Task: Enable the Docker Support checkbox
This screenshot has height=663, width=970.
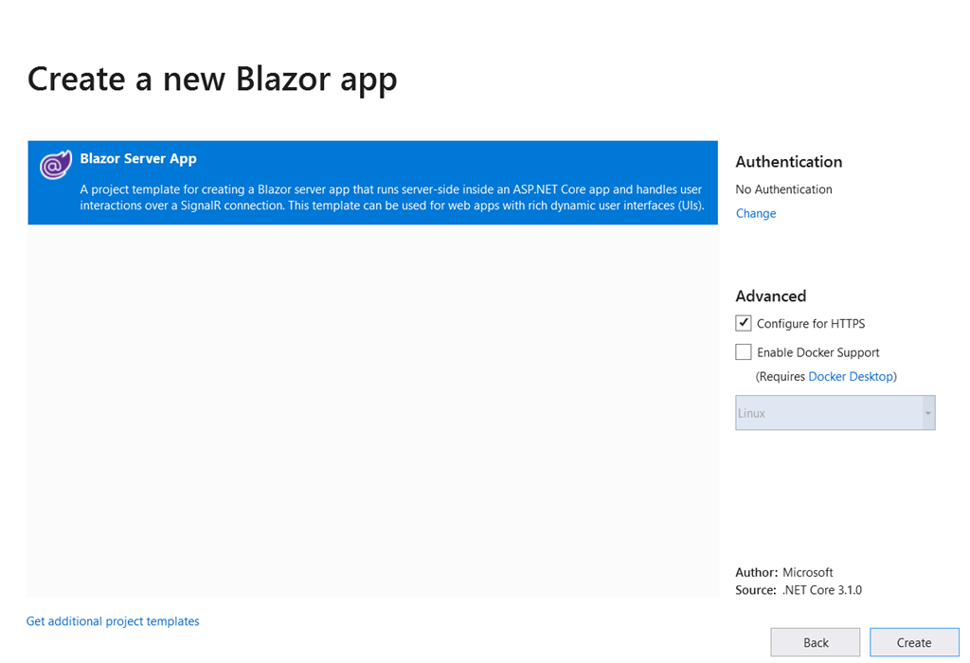Action: (x=744, y=352)
